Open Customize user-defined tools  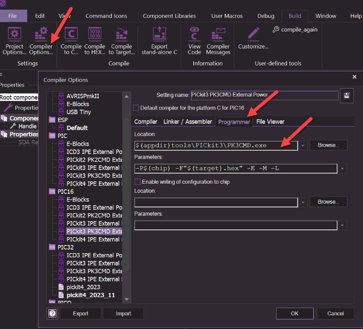253,39
